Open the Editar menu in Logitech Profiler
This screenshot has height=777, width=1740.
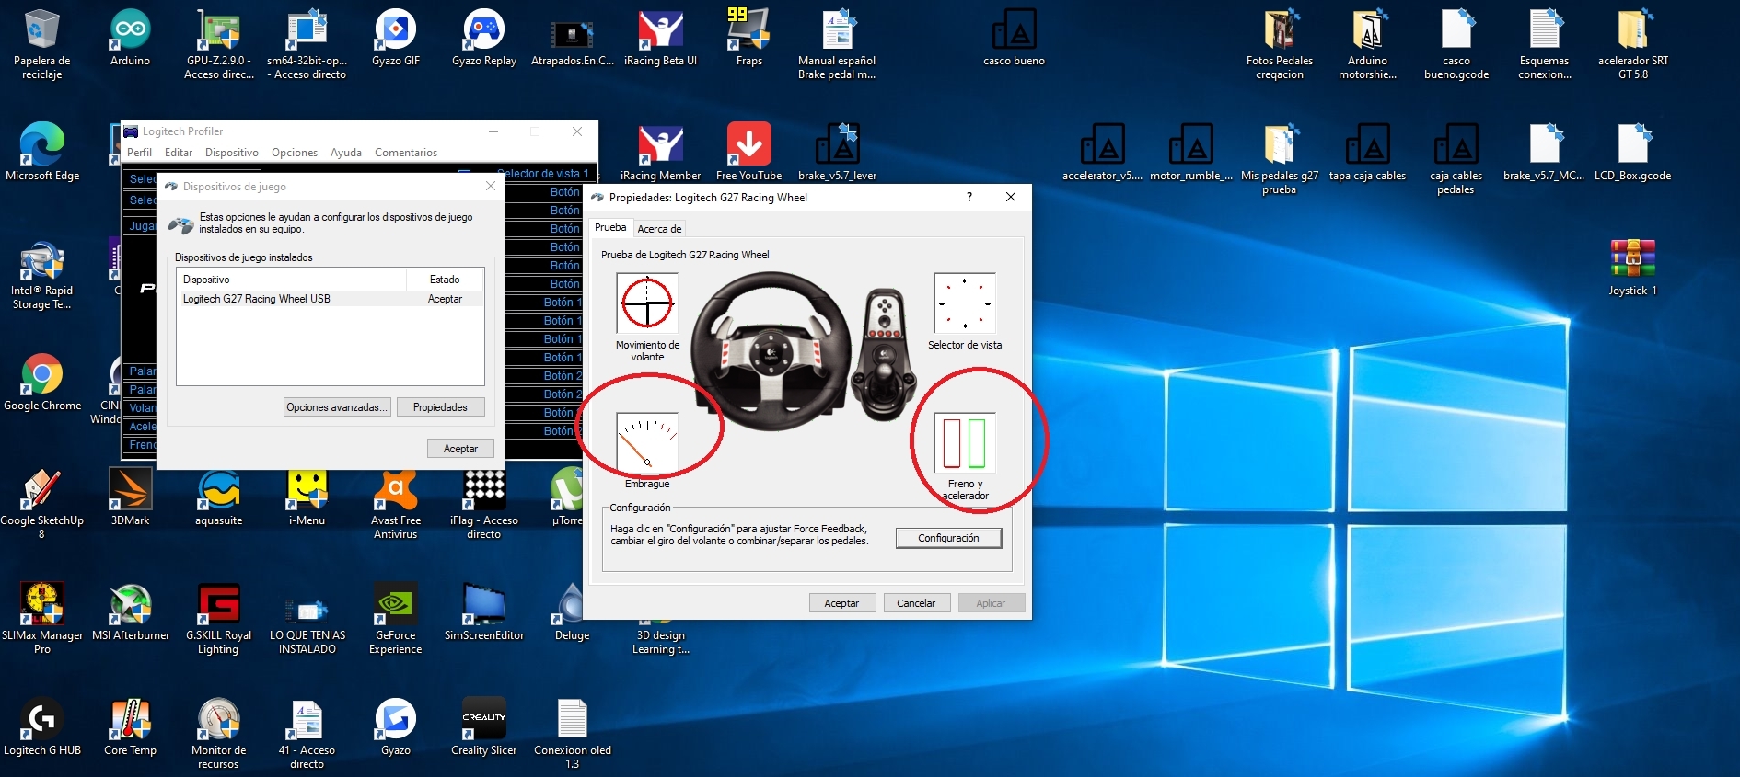[179, 153]
